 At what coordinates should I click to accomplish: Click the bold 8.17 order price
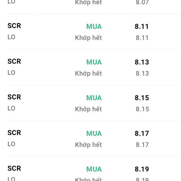(x=142, y=133)
